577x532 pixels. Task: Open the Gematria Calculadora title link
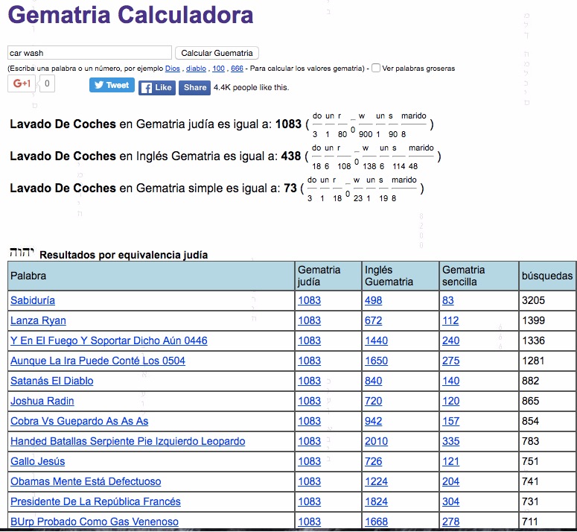130,15
